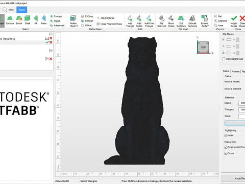This screenshot has width=245, height=184.
Task: Click the Overlap selection option
Action: click(x=56, y=16)
